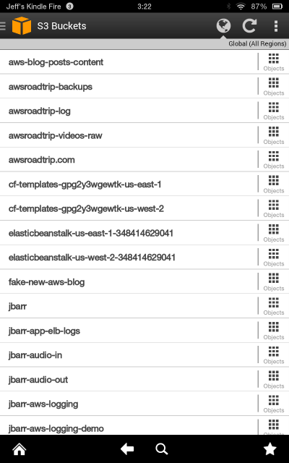
Task: View Objects of aws-blog-posts-content bucket
Action: [274, 62]
